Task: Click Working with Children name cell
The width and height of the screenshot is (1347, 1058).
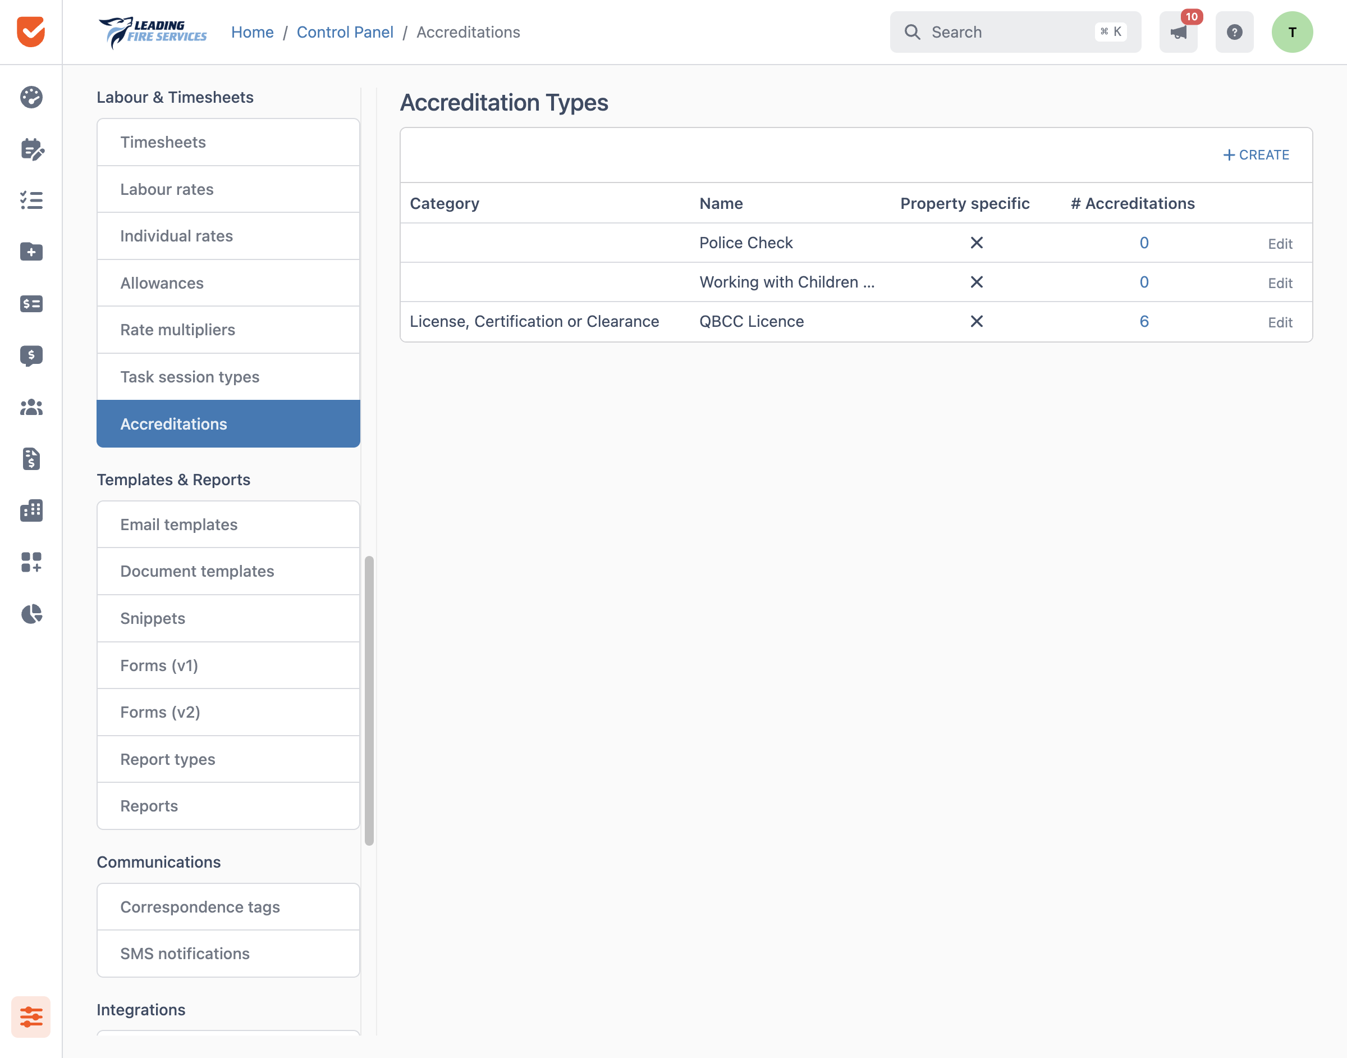Action: [787, 282]
